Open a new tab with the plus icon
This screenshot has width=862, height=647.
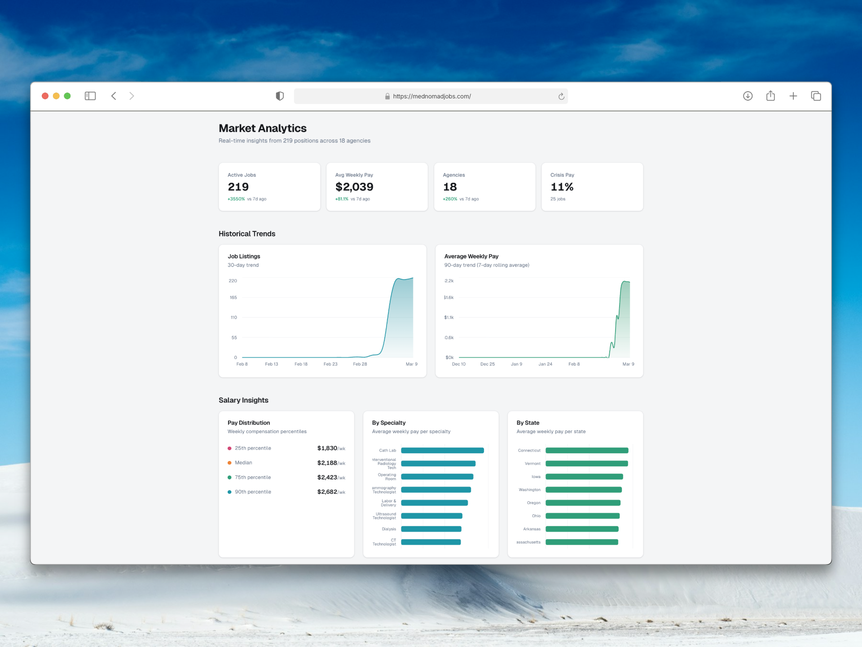tap(793, 96)
